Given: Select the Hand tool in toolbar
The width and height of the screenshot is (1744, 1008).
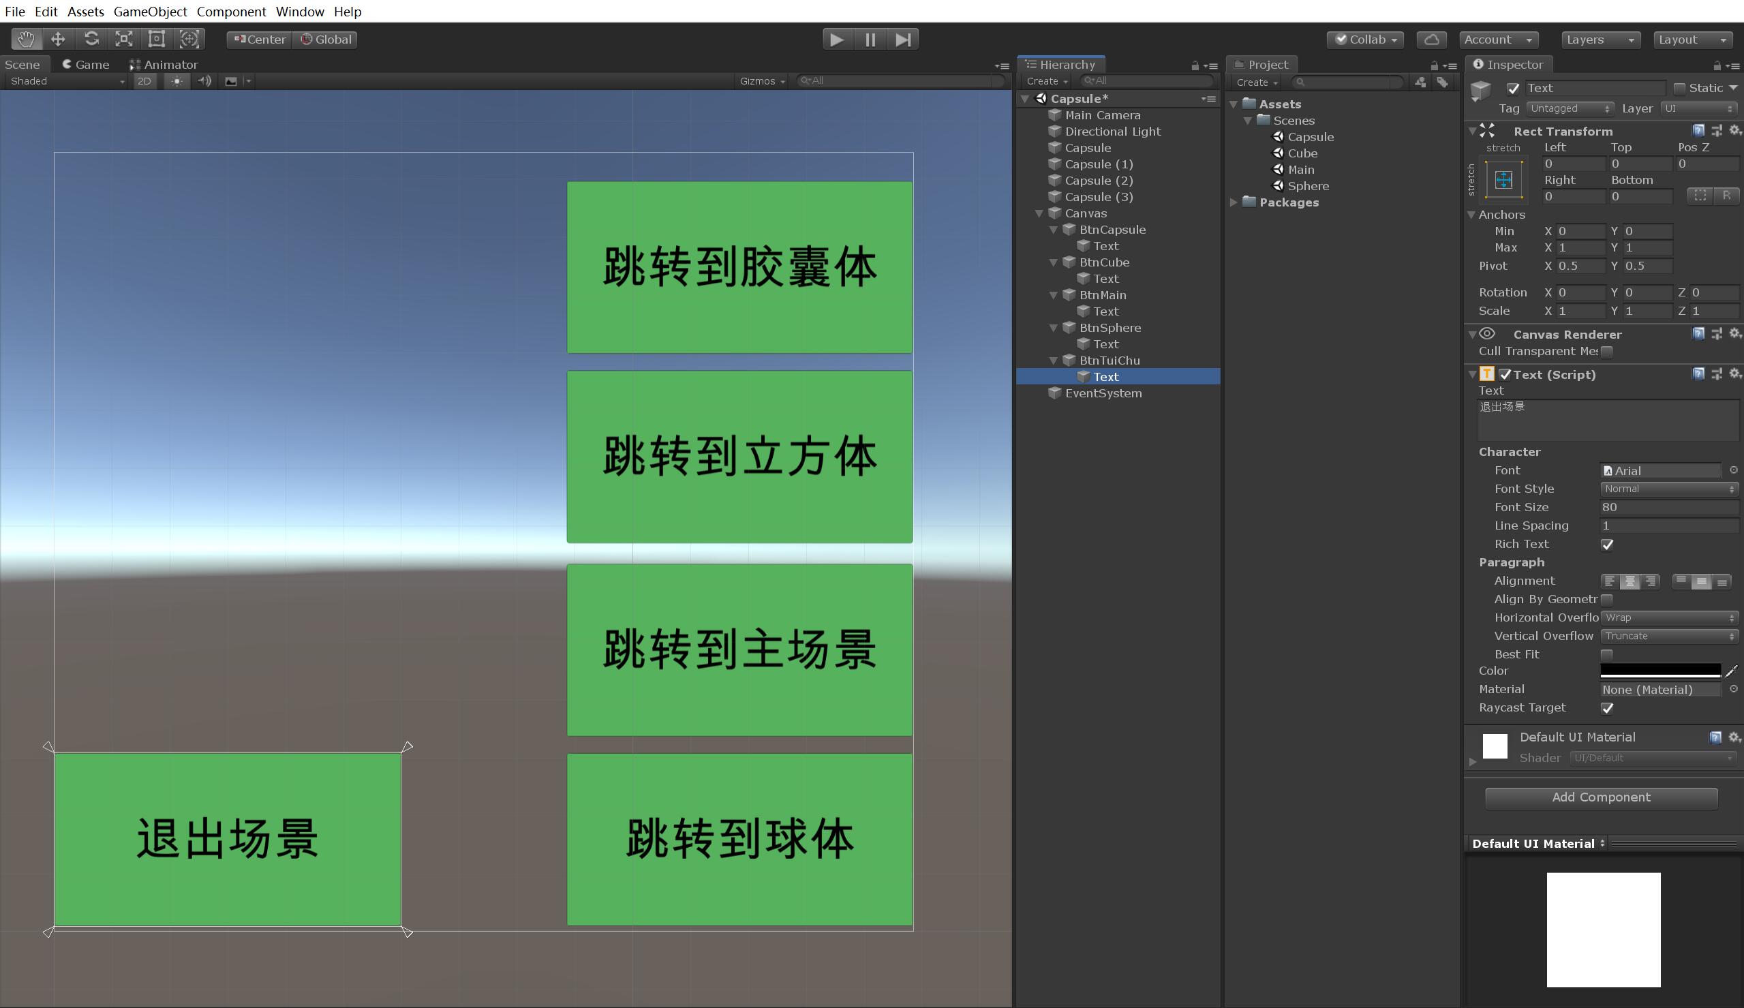Looking at the screenshot, I should click(27, 39).
